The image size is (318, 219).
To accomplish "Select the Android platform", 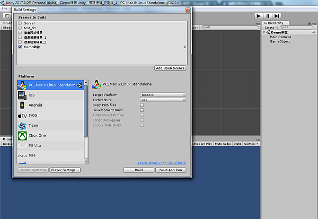I will pyautogui.click(x=50, y=105).
